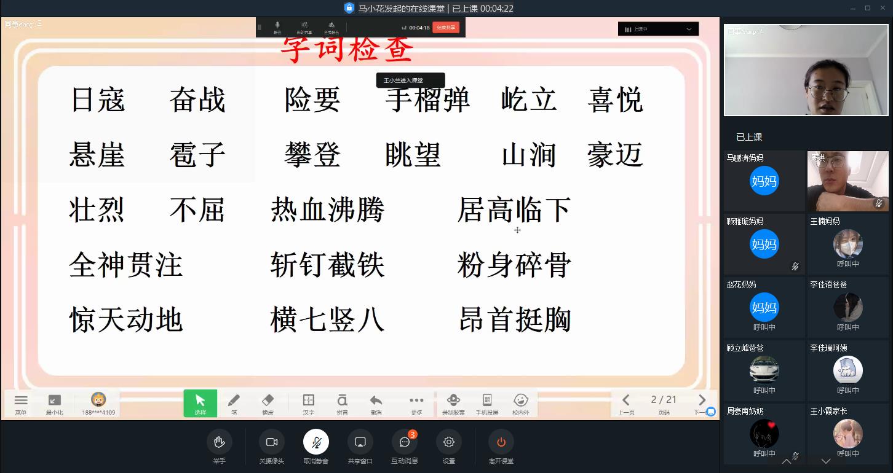Select the Pen (笔) drawing tool

click(x=234, y=403)
